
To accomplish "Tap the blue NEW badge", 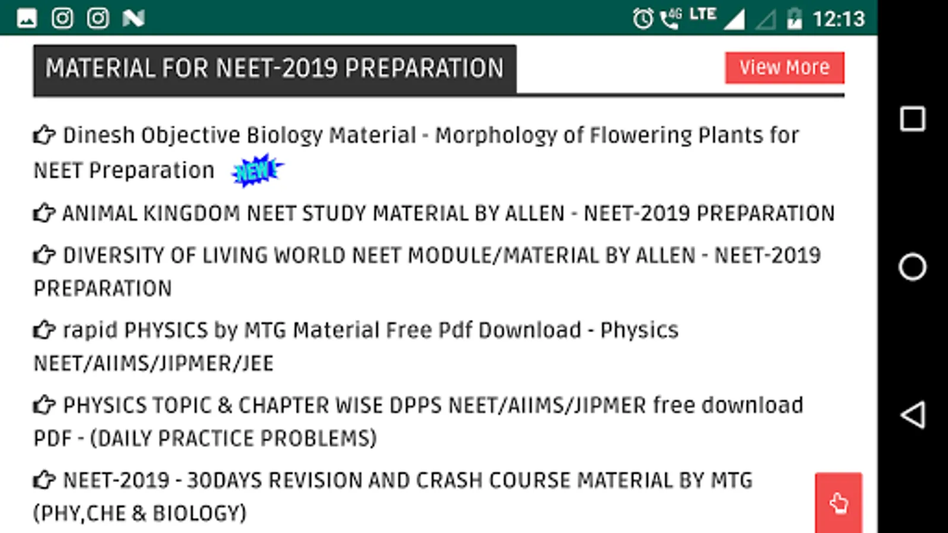I will click(x=257, y=171).
